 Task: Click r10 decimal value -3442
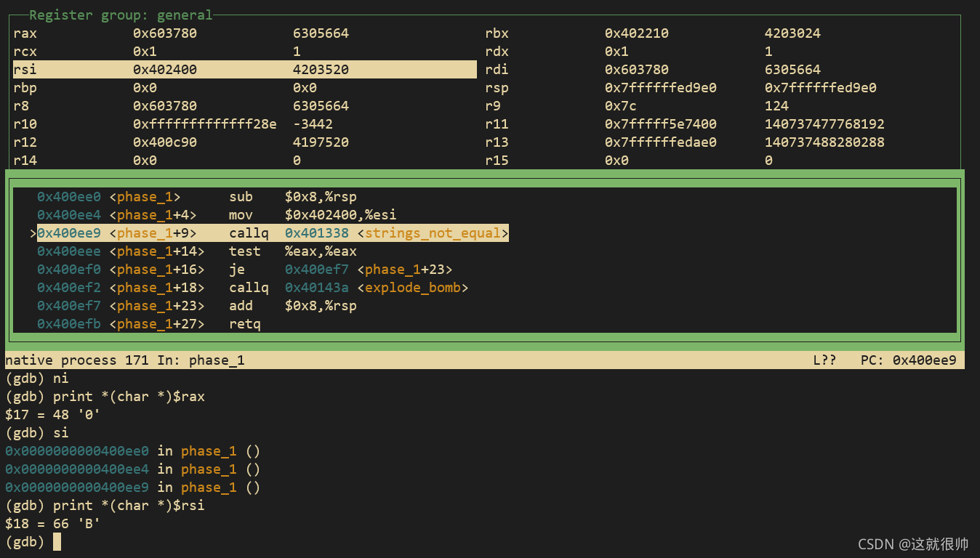click(x=313, y=124)
